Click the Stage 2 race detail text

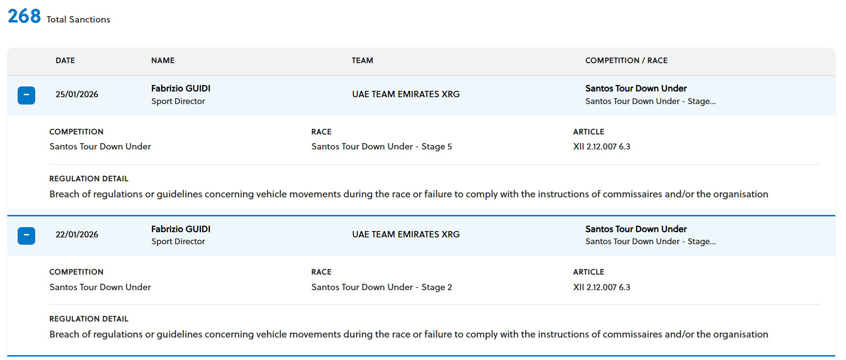381,287
